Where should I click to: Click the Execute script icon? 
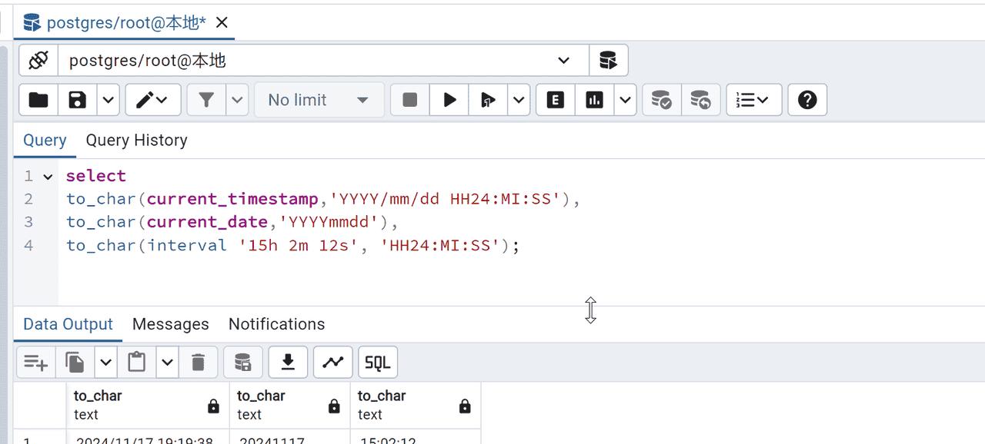488,100
